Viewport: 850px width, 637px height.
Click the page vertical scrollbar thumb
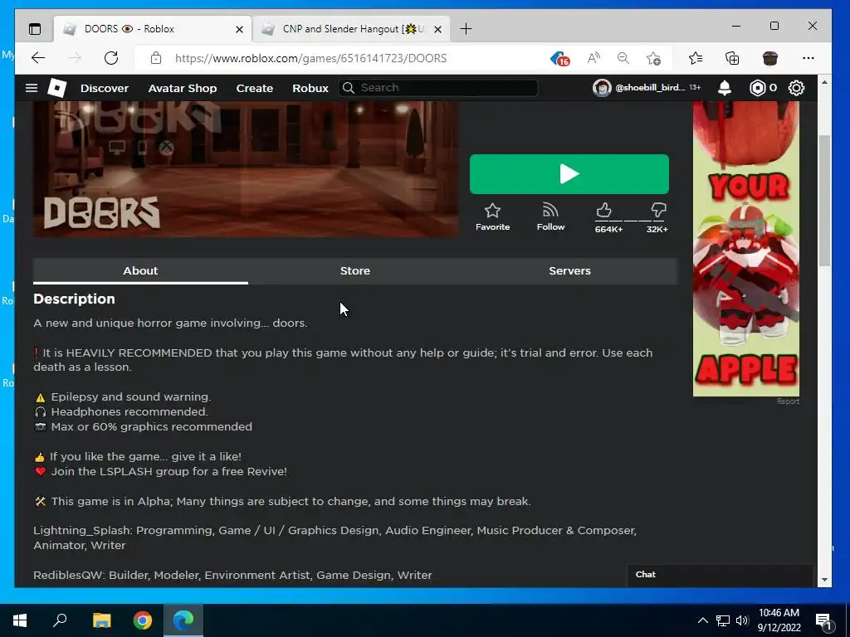(x=824, y=201)
